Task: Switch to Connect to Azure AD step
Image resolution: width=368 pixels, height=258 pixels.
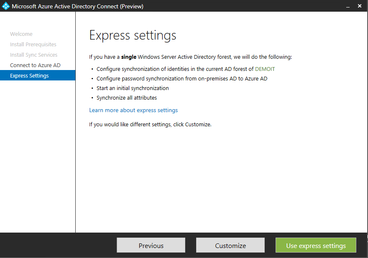Action: [x=35, y=65]
